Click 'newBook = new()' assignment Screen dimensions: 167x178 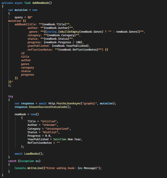[x=27, y=114]
